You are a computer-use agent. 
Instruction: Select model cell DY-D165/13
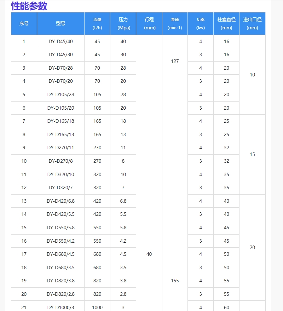pyautogui.click(x=61, y=134)
